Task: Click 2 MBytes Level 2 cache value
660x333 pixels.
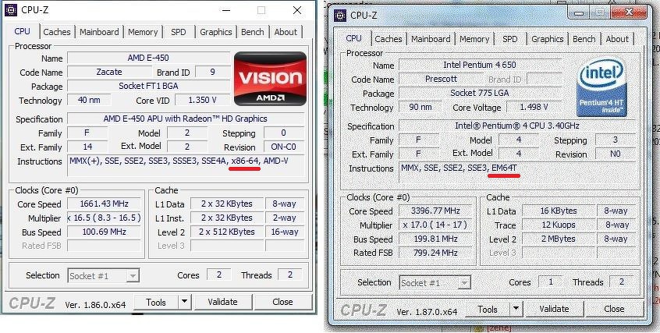Action: pyautogui.click(x=559, y=239)
